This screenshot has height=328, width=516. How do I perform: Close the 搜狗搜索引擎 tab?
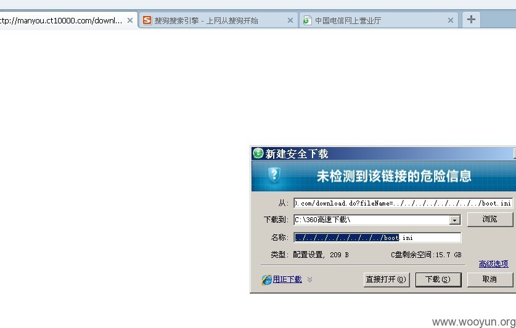tap(290, 20)
